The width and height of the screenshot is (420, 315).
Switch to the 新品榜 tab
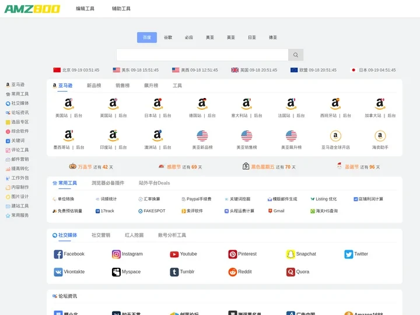pos(94,85)
